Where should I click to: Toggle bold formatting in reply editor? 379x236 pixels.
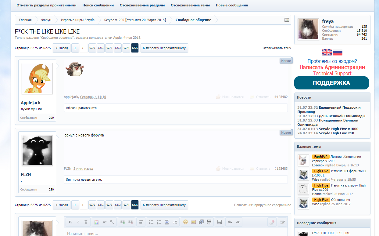point(70,222)
